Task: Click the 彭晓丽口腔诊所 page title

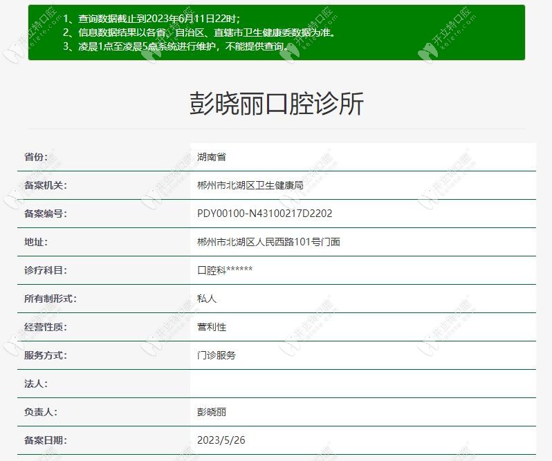Action: (x=276, y=104)
